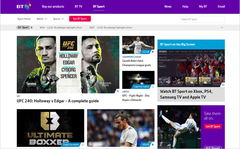Click article list icon on UFC 240 image

coord(117,91)
